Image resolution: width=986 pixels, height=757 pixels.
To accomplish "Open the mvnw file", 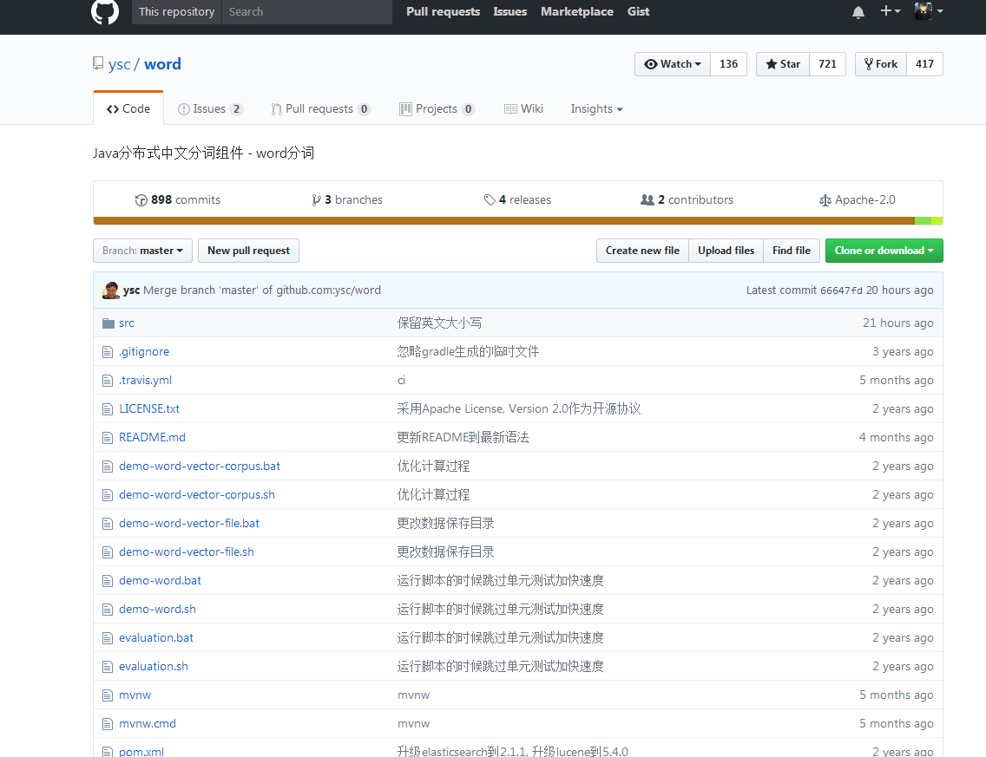I will [x=135, y=695].
